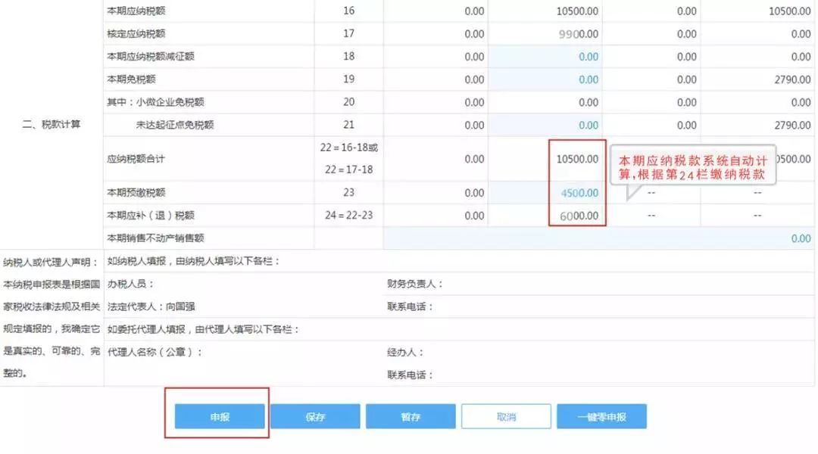Click the 保存 save button
This screenshot has height=454, width=818.
click(315, 416)
